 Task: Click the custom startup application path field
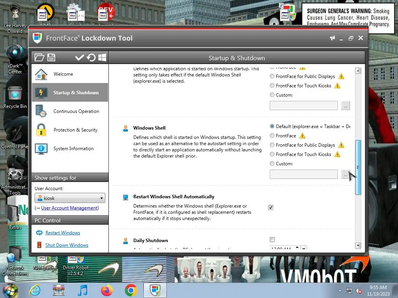coord(304,106)
